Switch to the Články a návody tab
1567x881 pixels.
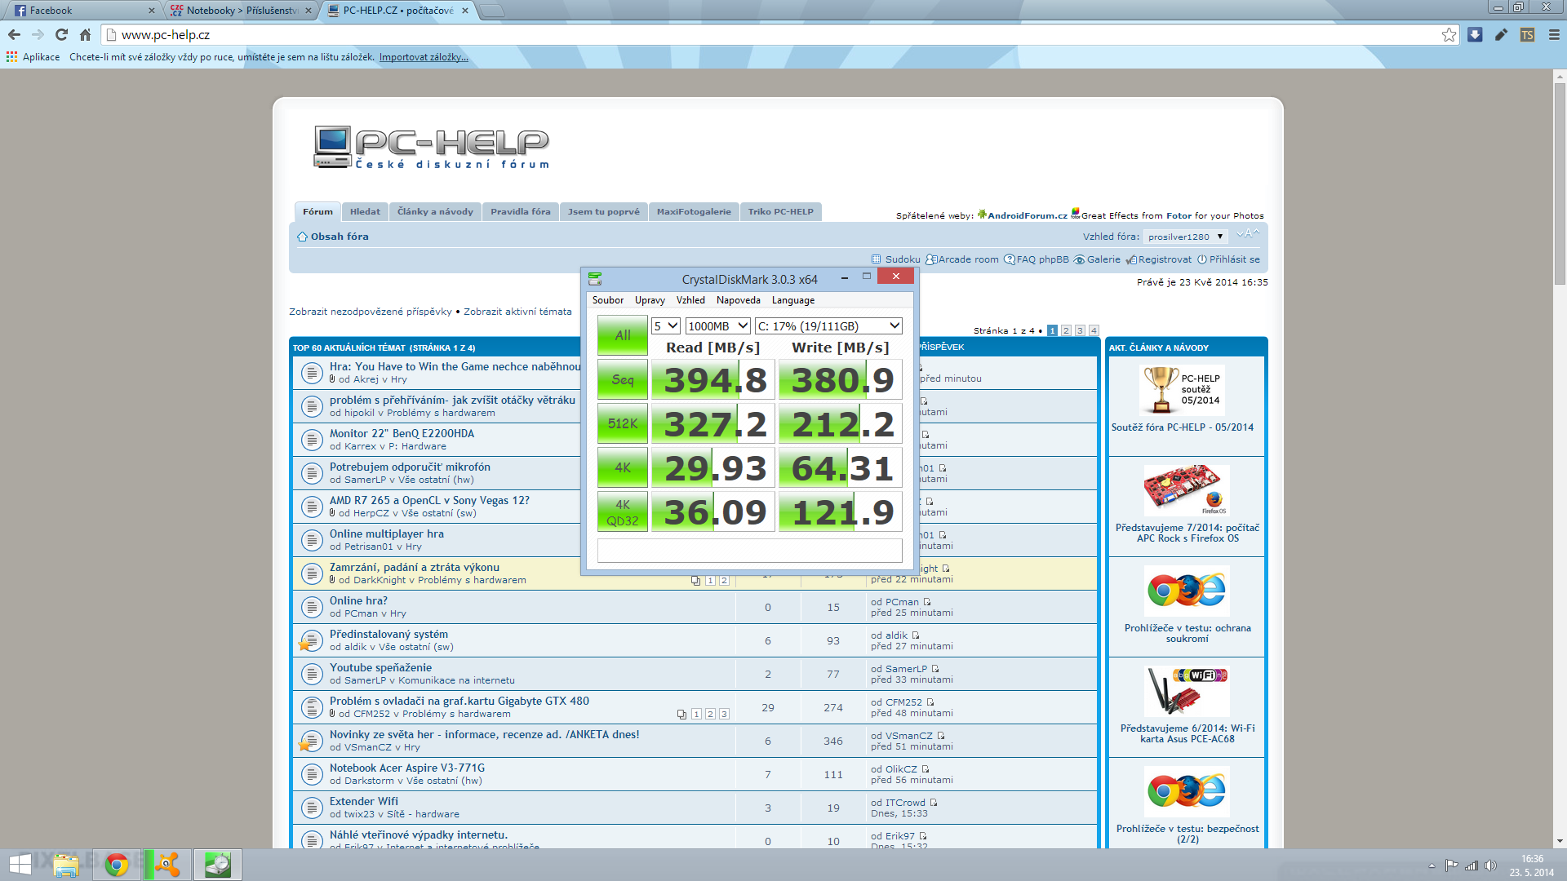pos(435,211)
